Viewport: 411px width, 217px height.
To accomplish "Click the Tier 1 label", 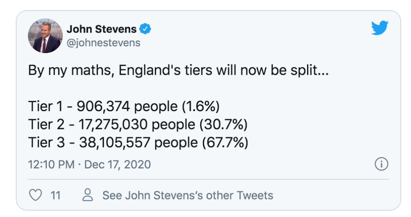I will [46, 107].
